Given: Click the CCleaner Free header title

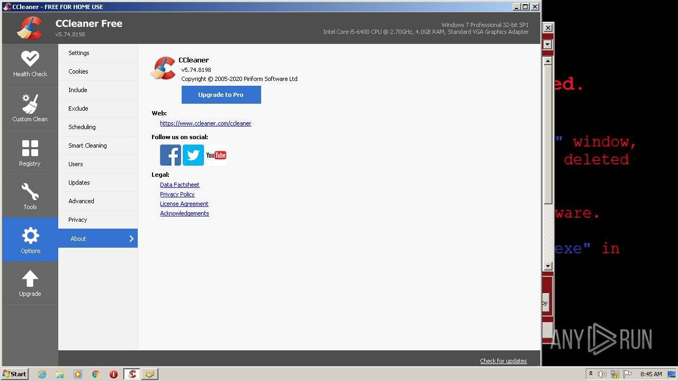Looking at the screenshot, I should [x=89, y=23].
